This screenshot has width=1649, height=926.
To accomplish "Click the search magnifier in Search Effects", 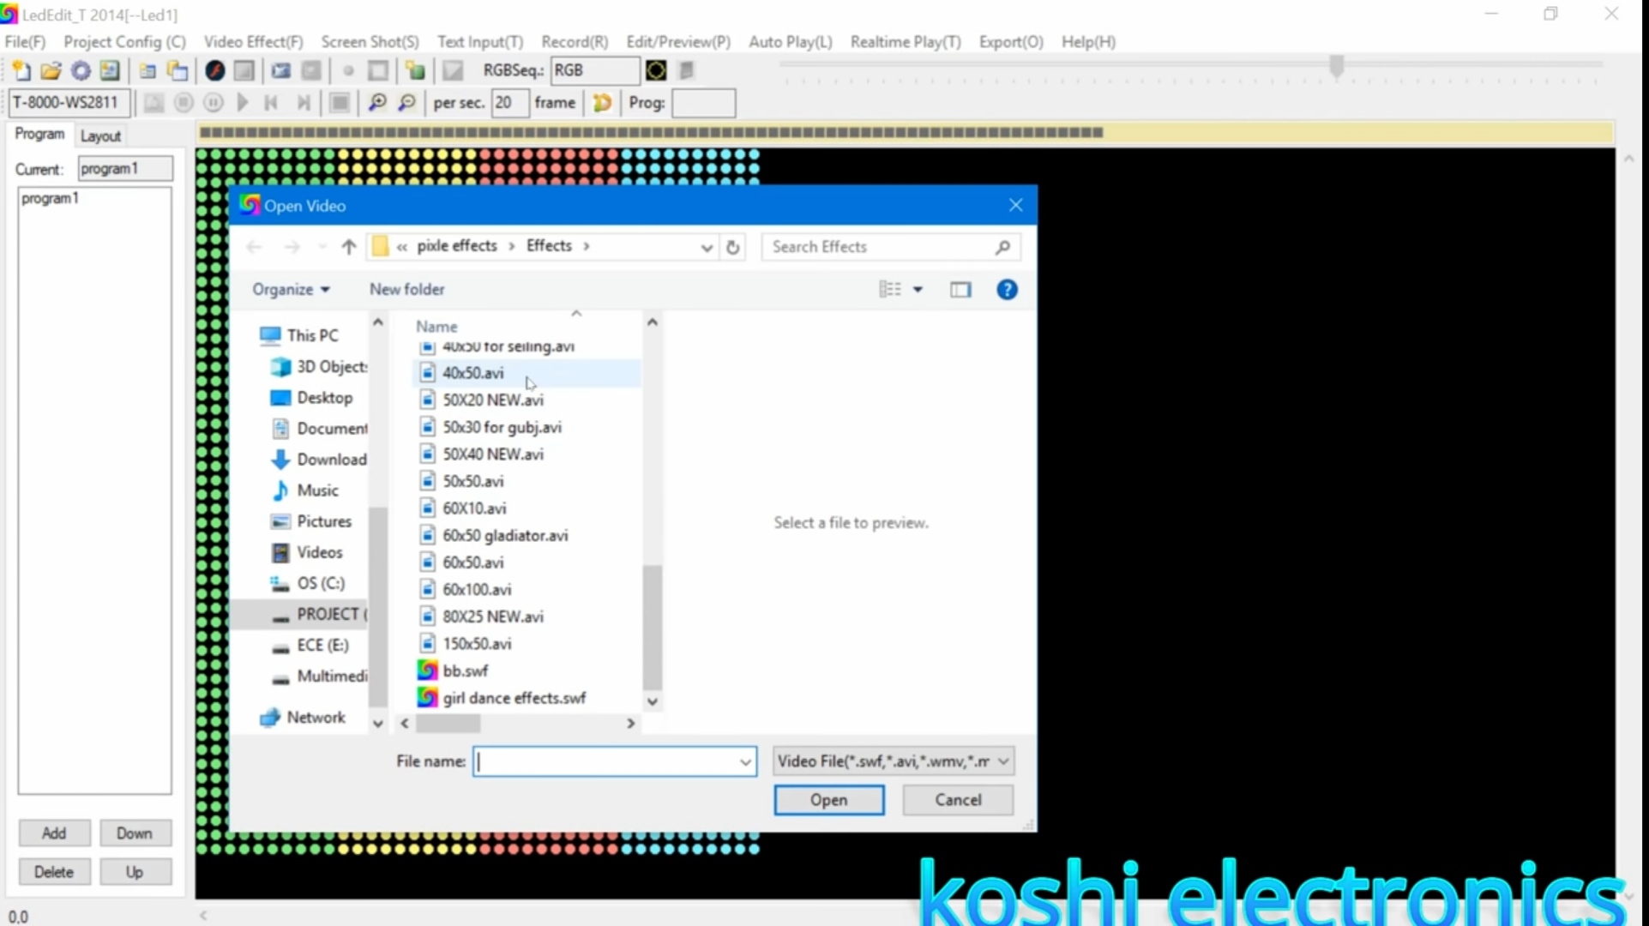I will pyautogui.click(x=1002, y=247).
